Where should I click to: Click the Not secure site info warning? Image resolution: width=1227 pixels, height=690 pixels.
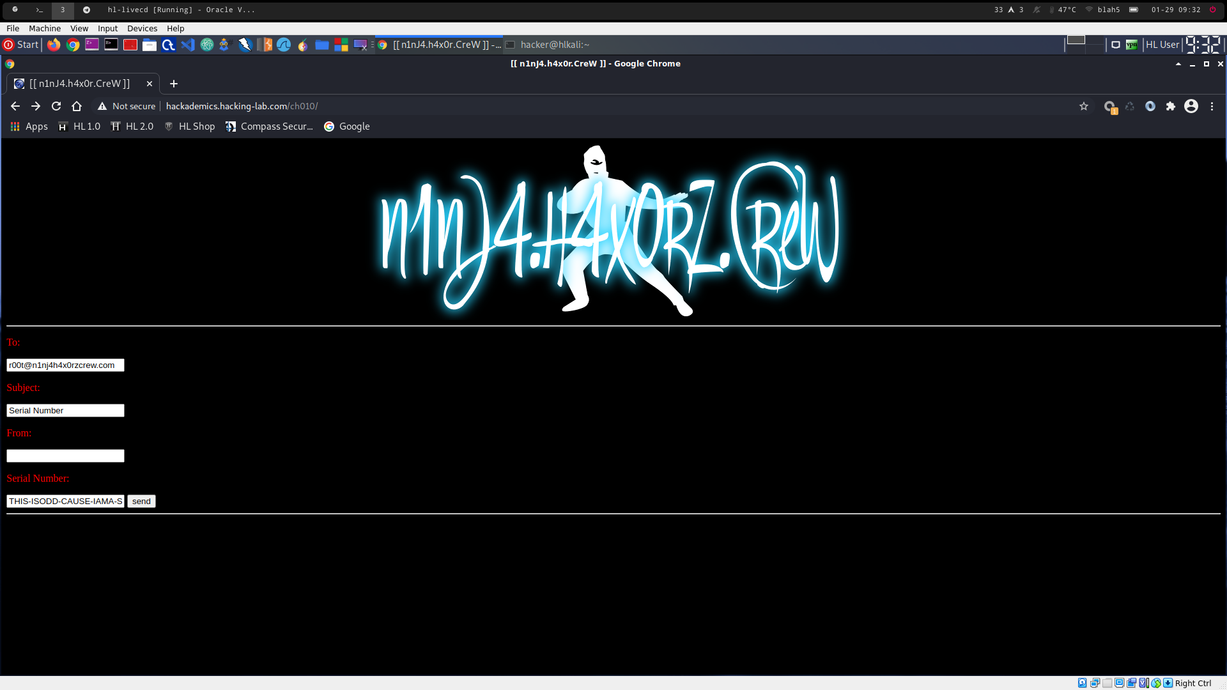127,106
